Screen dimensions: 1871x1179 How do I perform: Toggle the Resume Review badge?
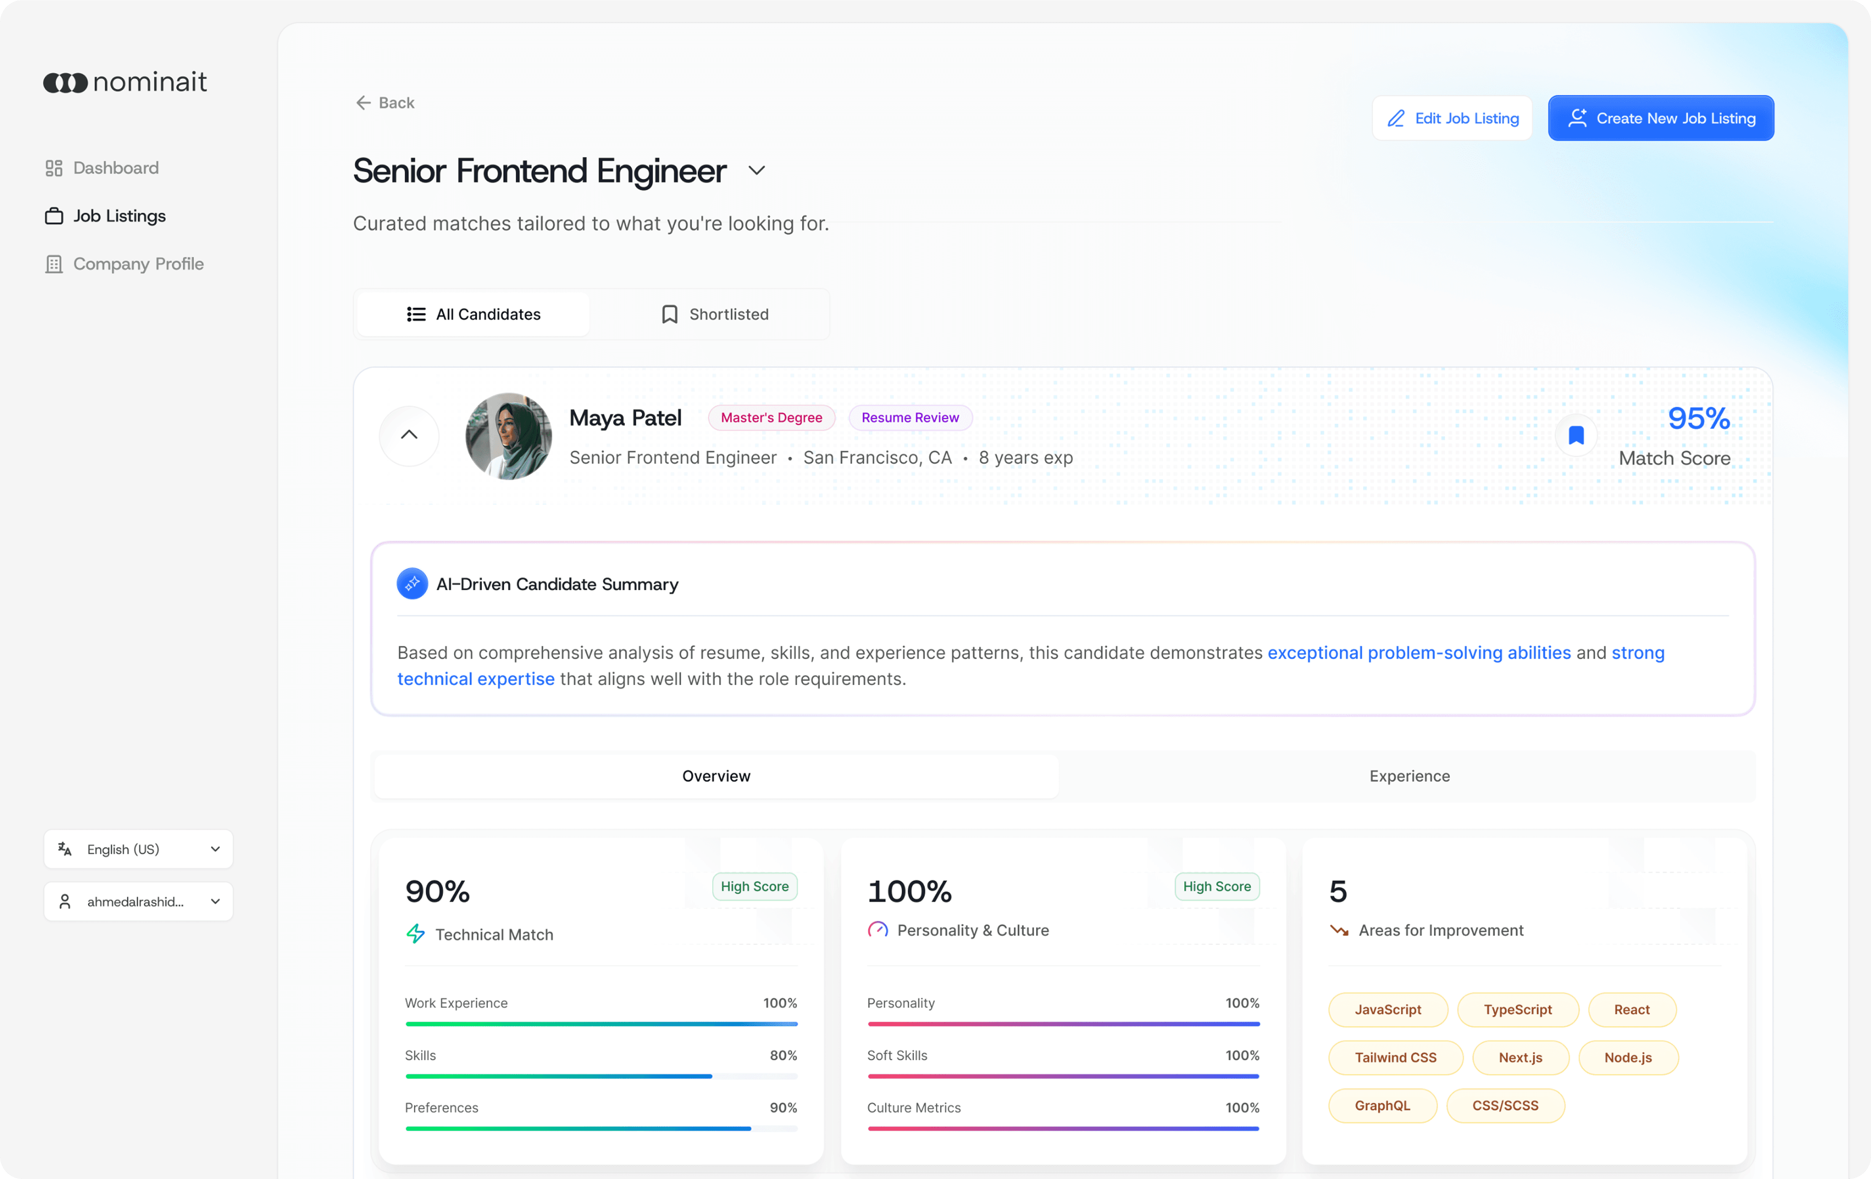(x=910, y=418)
